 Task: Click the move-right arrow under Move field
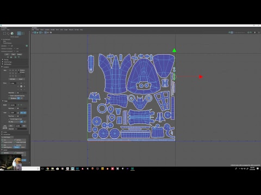pos(24,86)
